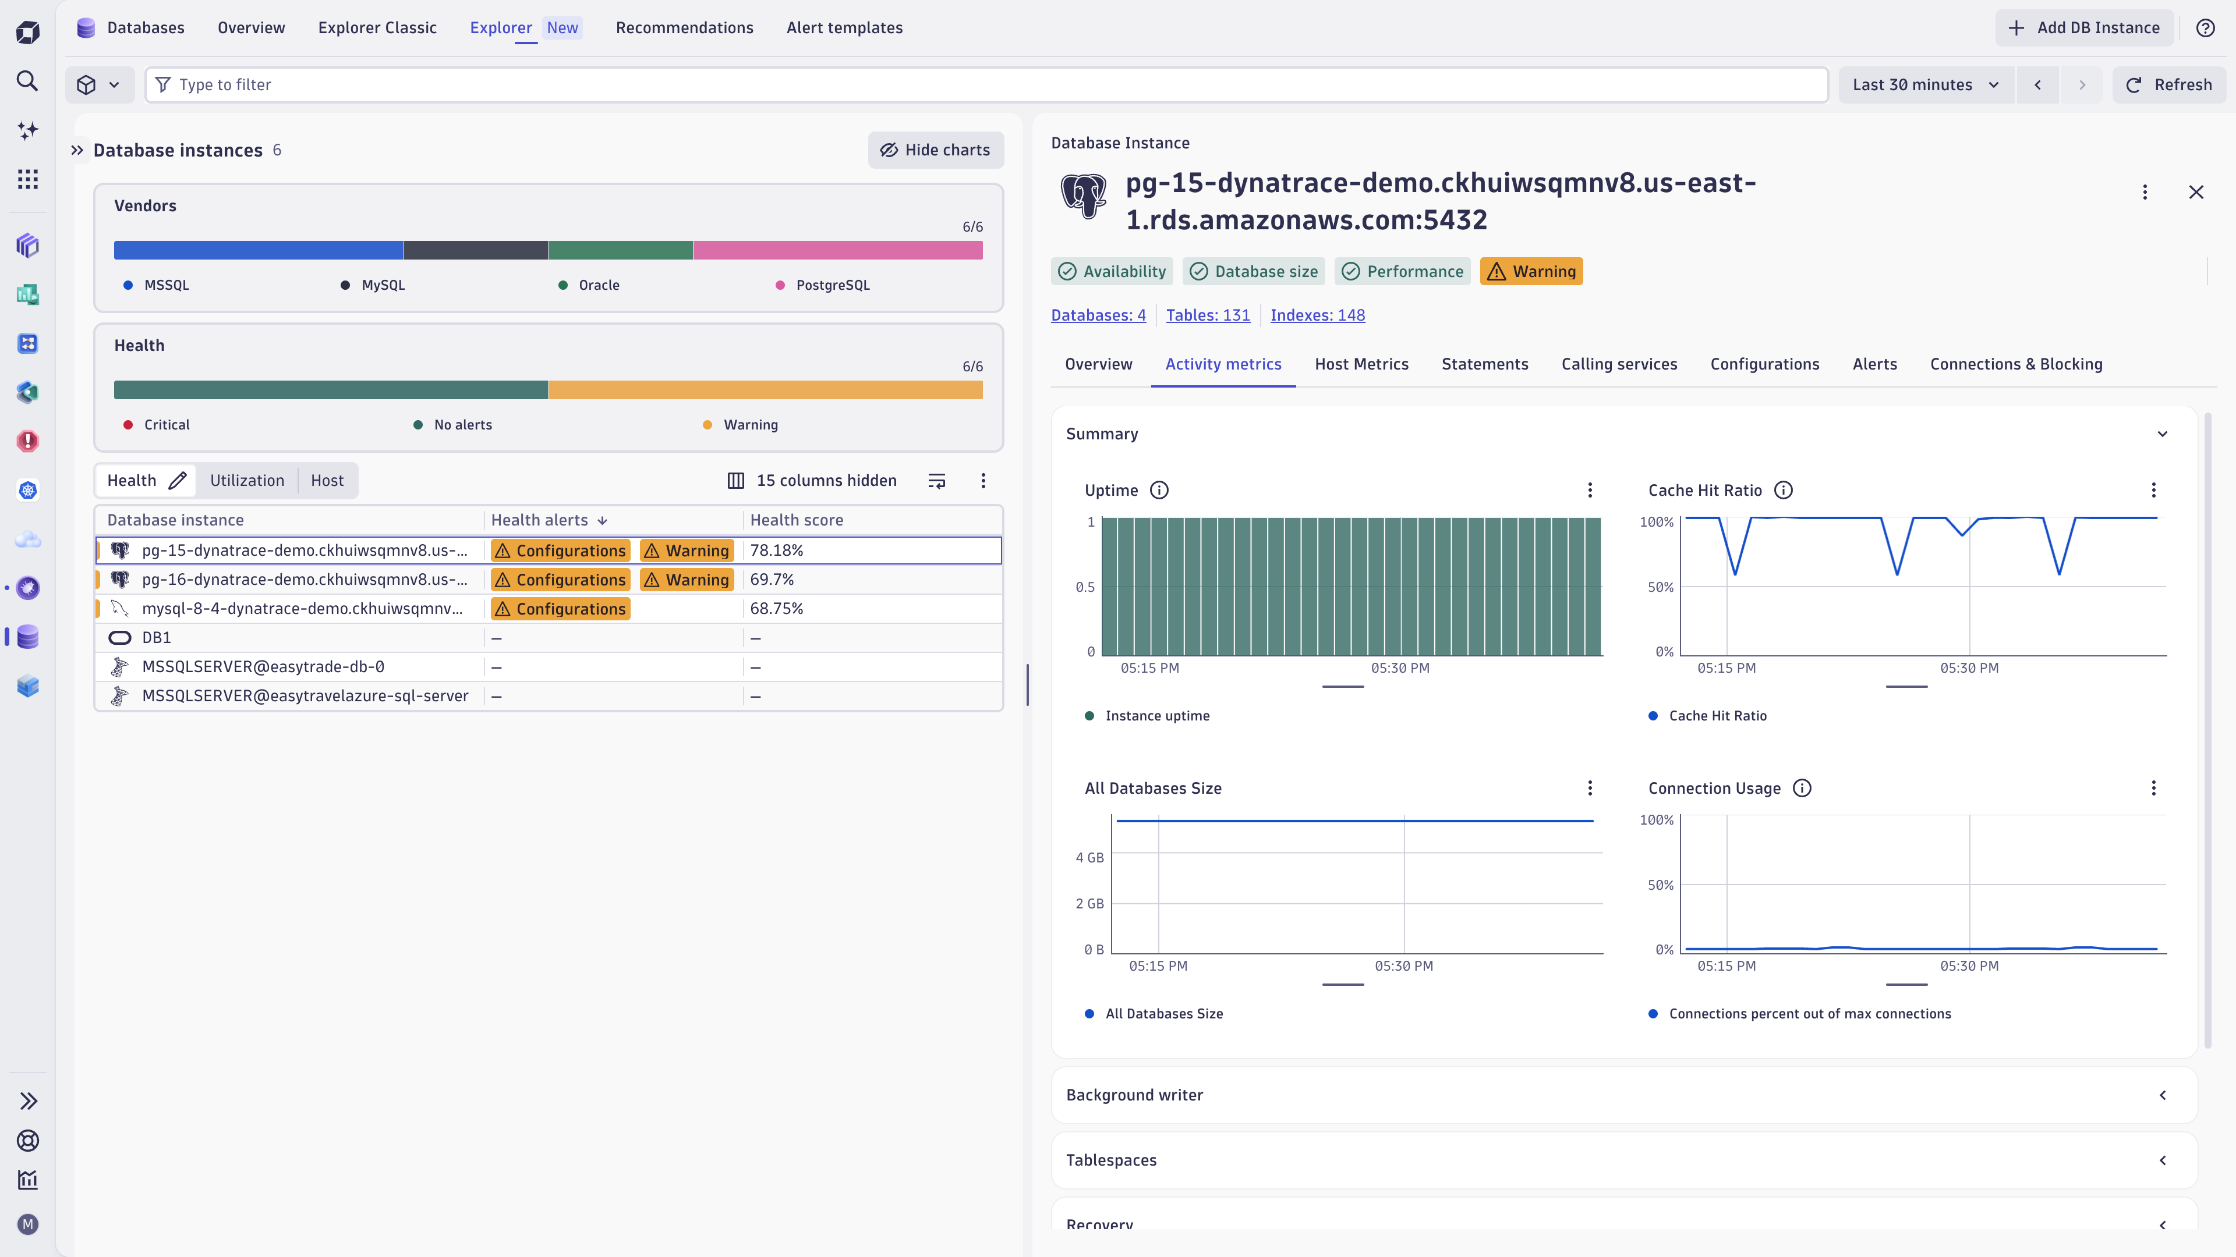Click the Refresh button

point(2168,84)
